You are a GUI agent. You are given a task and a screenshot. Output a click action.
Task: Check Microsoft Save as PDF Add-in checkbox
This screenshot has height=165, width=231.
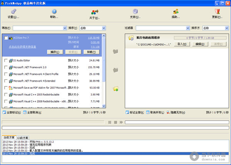(6, 87)
